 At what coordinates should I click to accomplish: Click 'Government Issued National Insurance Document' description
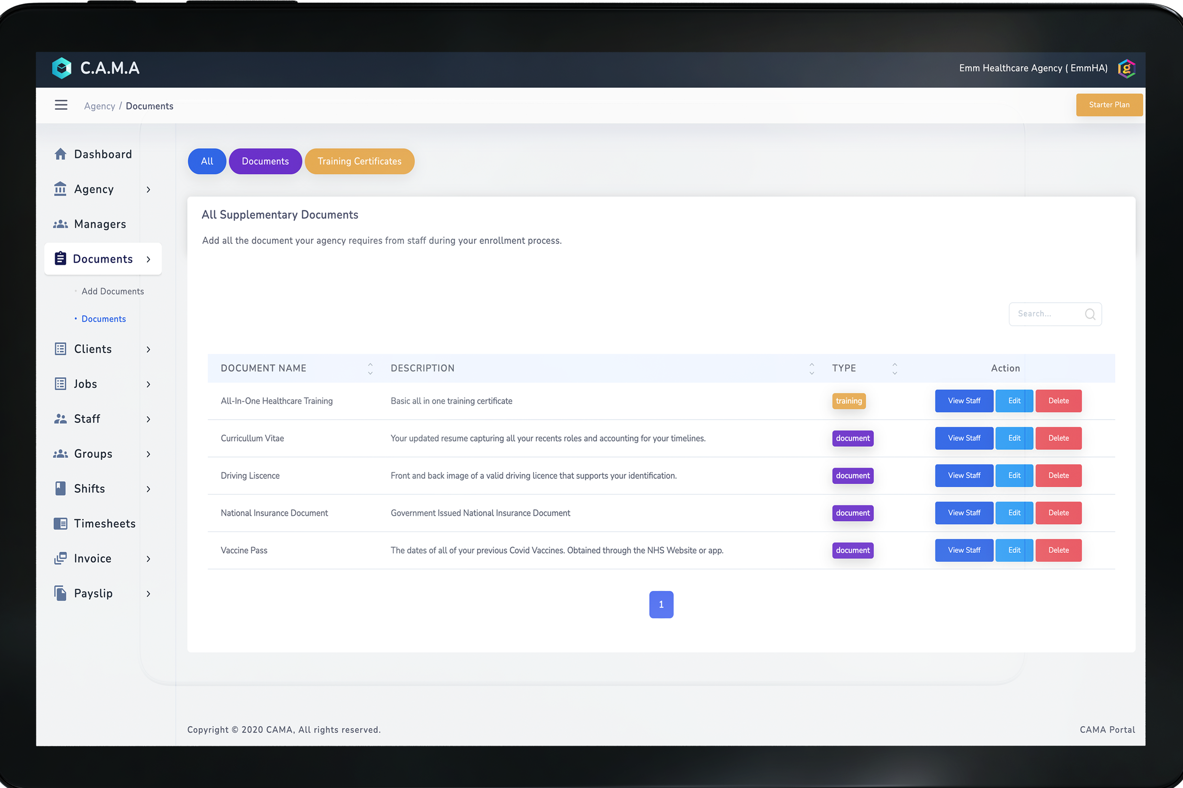pyautogui.click(x=480, y=513)
